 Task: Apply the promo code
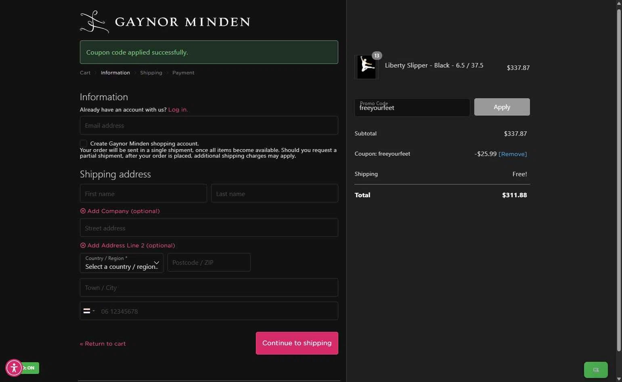pyautogui.click(x=502, y=107)
